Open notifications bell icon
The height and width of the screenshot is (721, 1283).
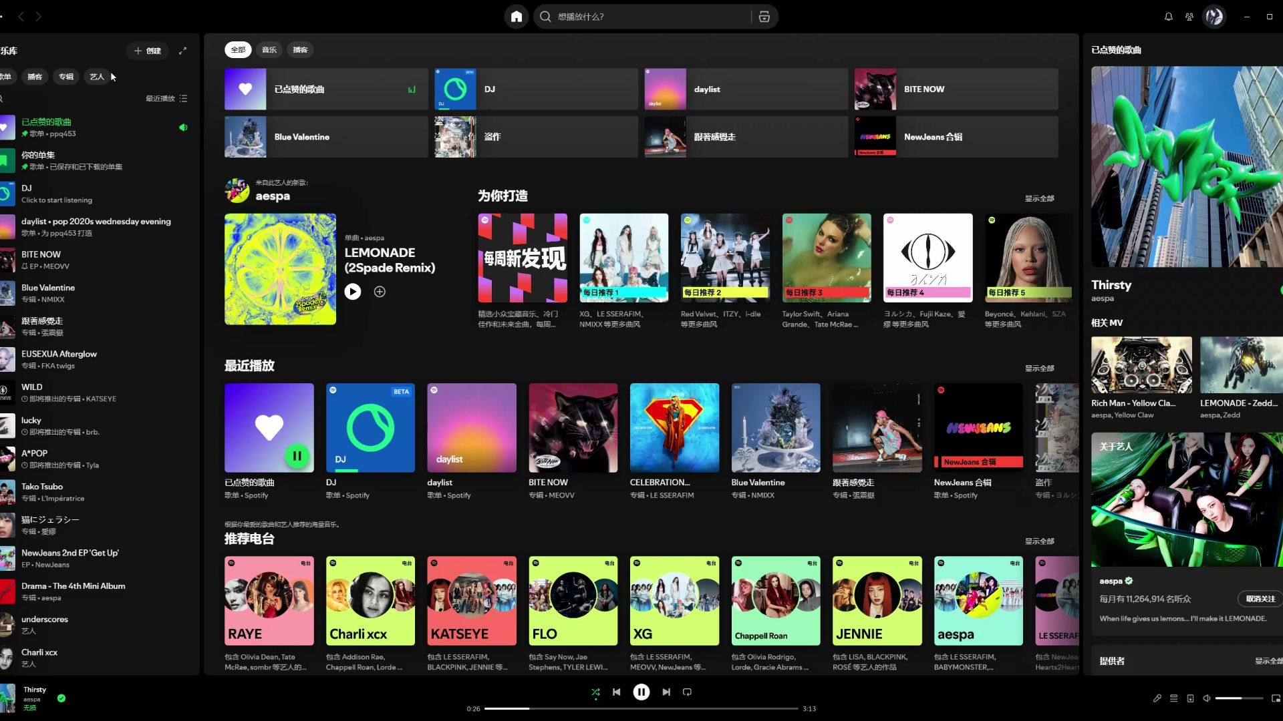pyautogui.click(x=1169, y=17)
